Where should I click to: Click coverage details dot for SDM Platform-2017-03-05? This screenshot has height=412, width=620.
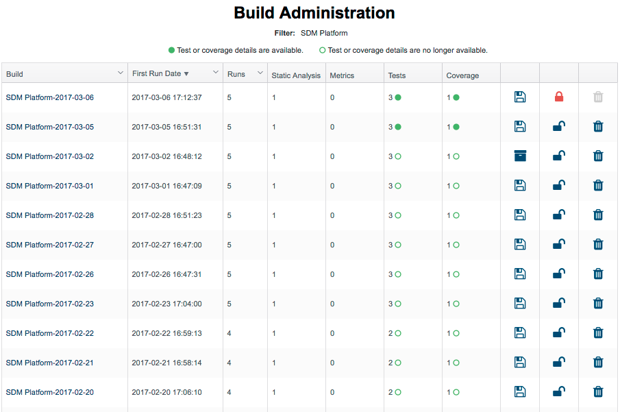(x=456, y=127)
